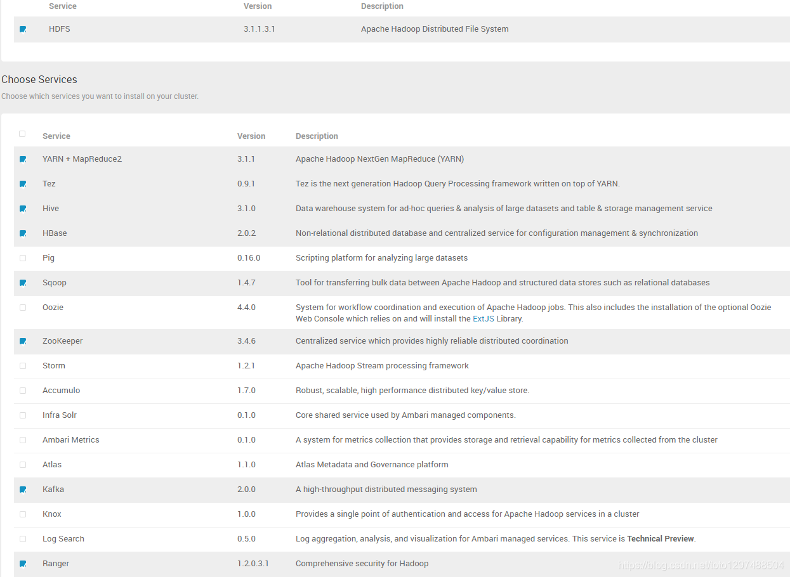Enable the Pig service checkbox

(23, 258)
